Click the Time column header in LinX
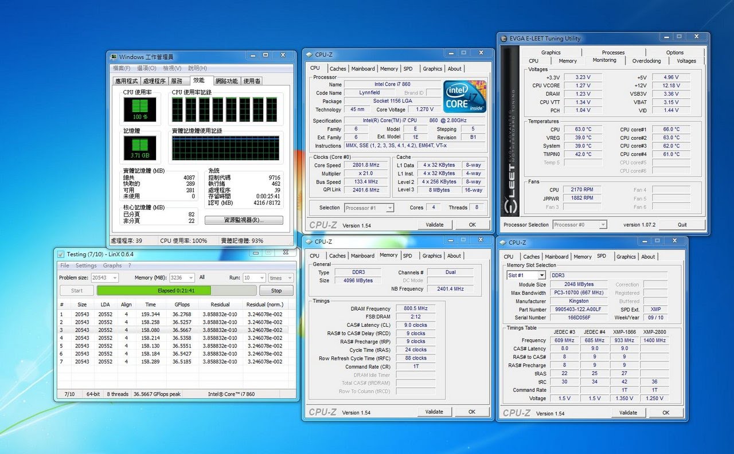Image resolution: width=734 pixels, height=454 pixels. pyautogui.click(x=150, y=304)
